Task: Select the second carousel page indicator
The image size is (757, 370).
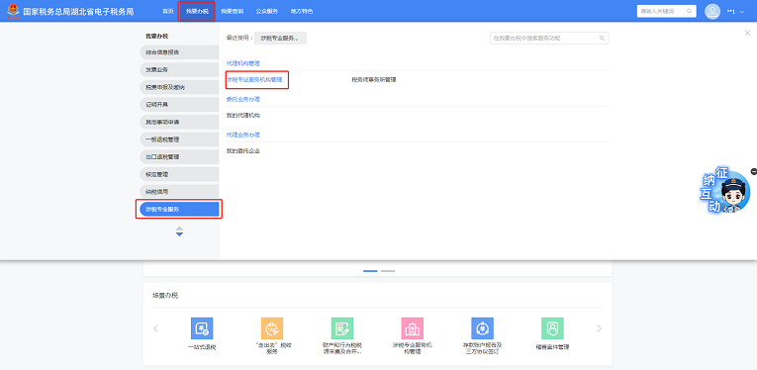Action: point(388,271)
